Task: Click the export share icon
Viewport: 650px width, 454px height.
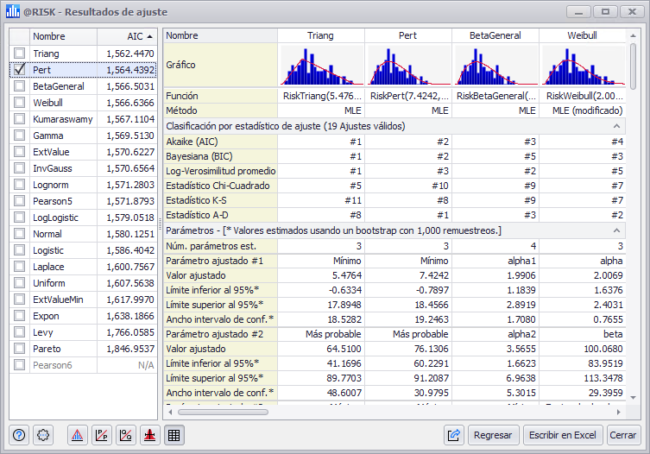Action: [454, 436]
